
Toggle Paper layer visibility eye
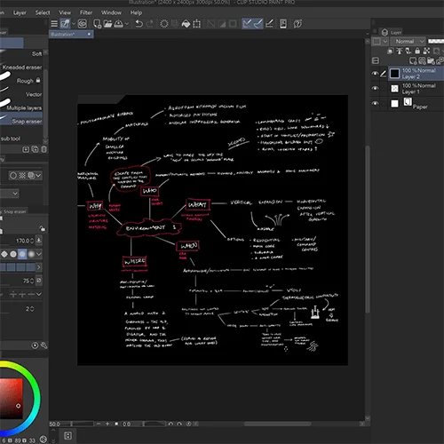click(375, 103)
